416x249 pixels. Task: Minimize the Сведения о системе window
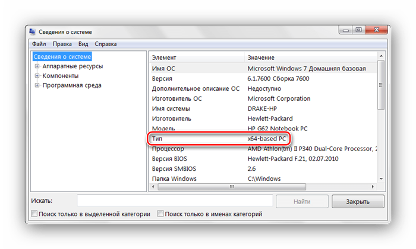[345, 30]
